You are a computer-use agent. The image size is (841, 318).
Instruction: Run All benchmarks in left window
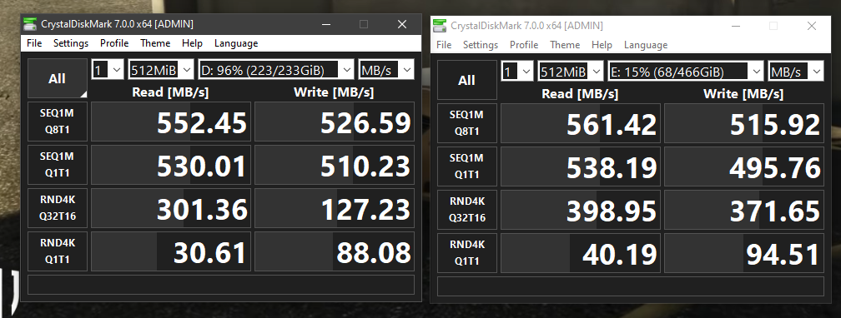[x=58, y=79]
